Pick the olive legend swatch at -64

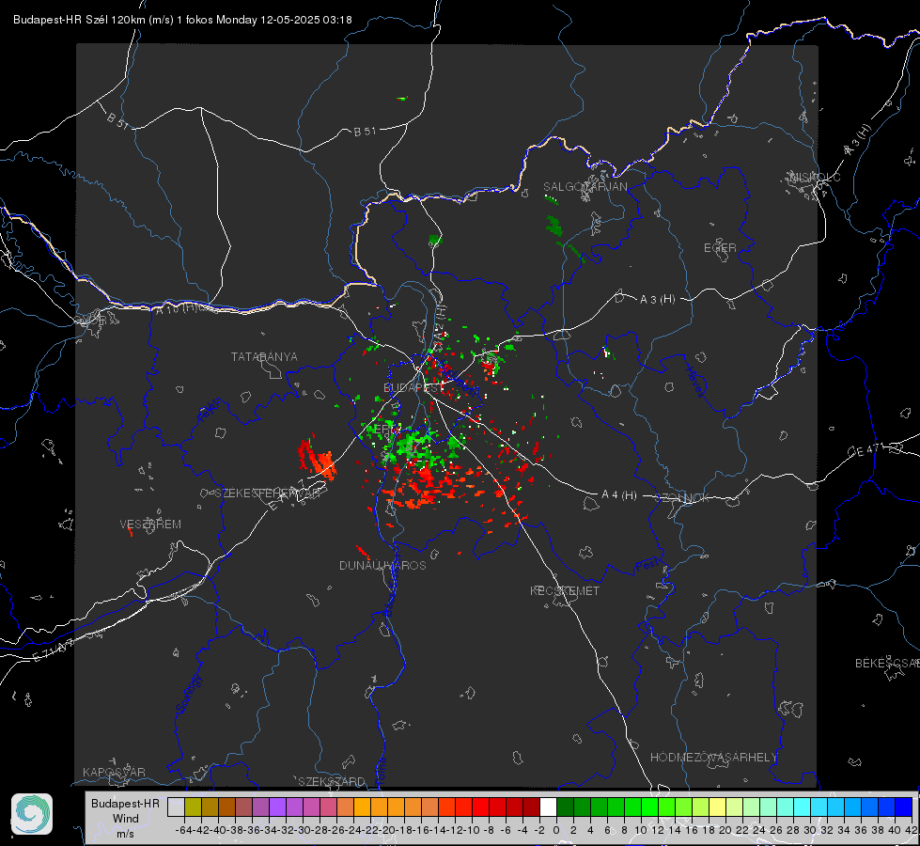click(x=193, y=807)
